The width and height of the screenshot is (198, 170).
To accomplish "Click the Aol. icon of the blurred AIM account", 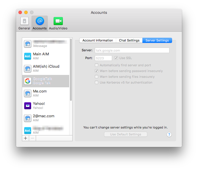I will click(x=28, y=130).
